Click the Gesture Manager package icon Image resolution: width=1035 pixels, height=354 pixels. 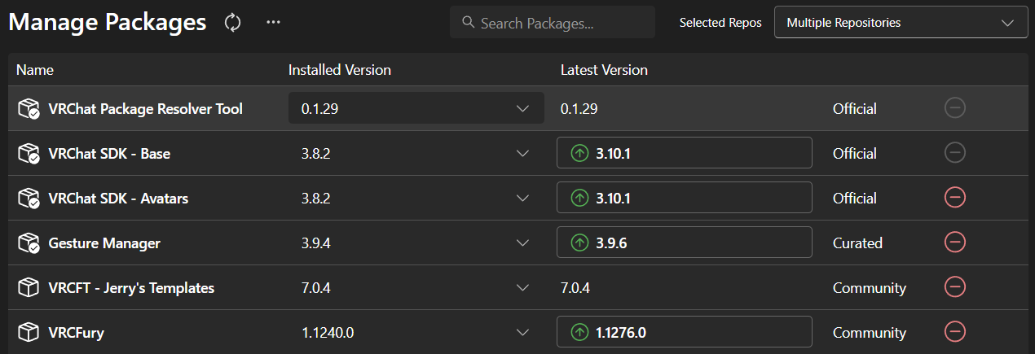click(29, 243)
